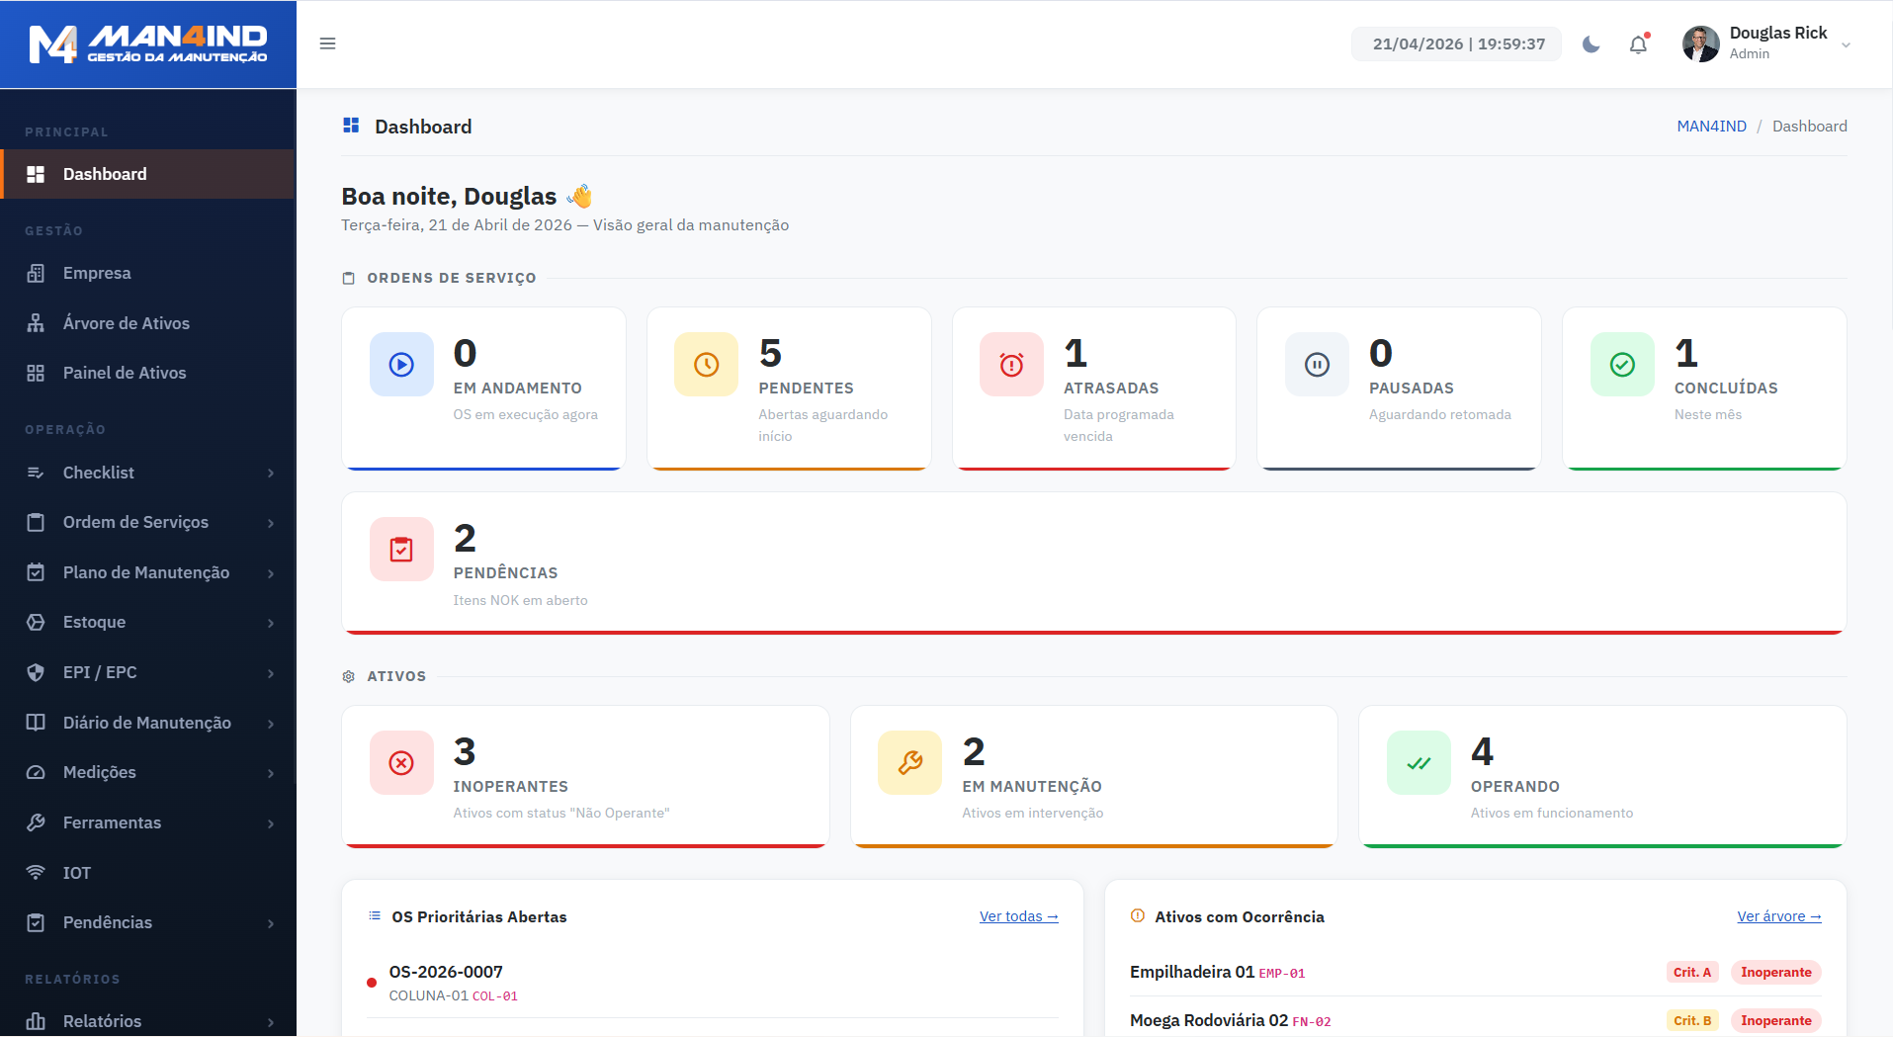Click the ATRASADAS card alarm icon

click(1010, 364)
